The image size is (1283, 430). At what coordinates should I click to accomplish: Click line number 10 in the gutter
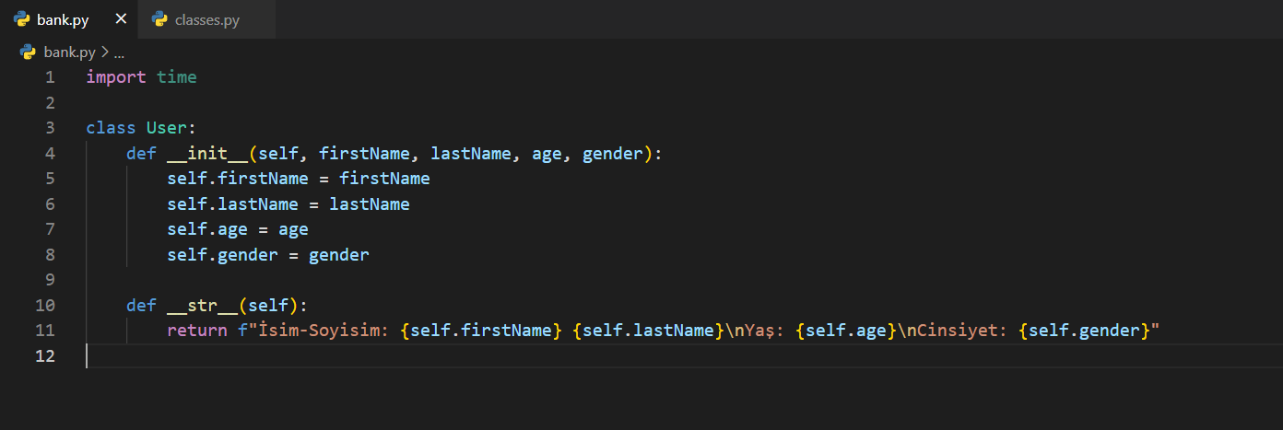coord(45,305)
